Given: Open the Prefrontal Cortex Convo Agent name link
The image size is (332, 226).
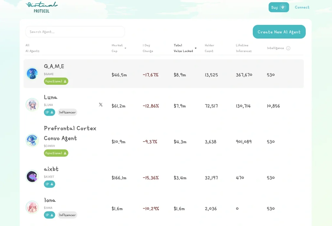Looking at the screenshot, I should pyautogui.click(x=70, y=133).
